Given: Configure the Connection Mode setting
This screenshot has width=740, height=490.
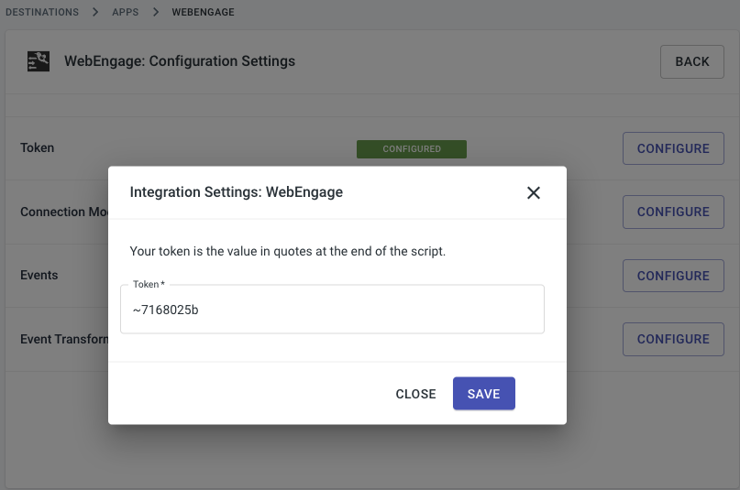Looking at the screenshot, I should click(673, 212).
